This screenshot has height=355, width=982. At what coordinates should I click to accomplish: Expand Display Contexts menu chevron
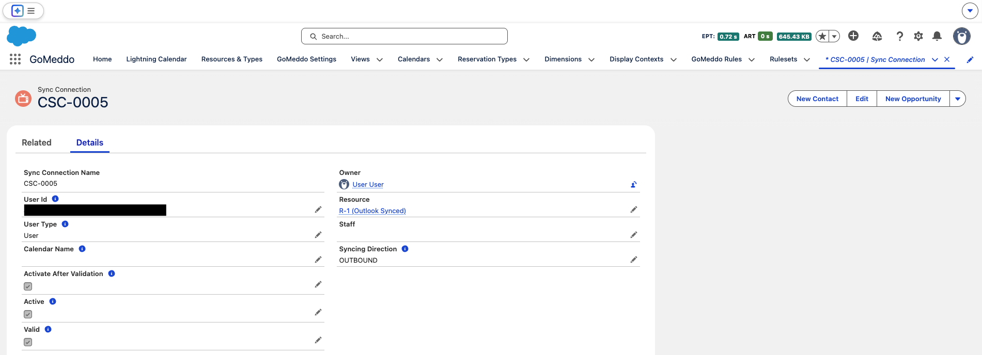[x=674, y=60]
